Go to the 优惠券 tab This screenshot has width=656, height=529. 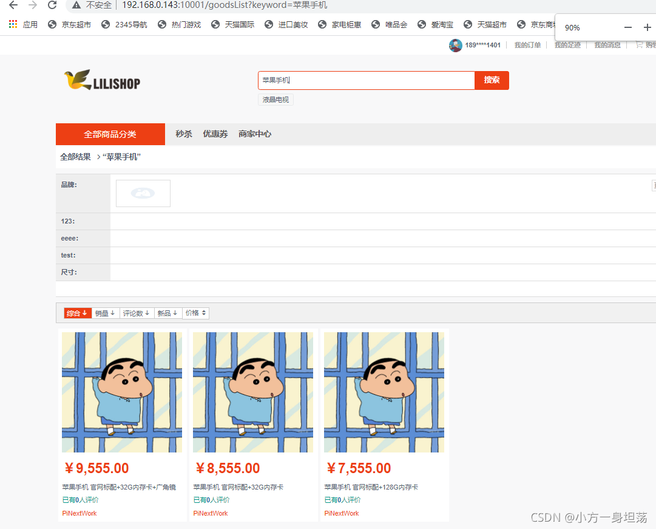(x=215, y=134)
